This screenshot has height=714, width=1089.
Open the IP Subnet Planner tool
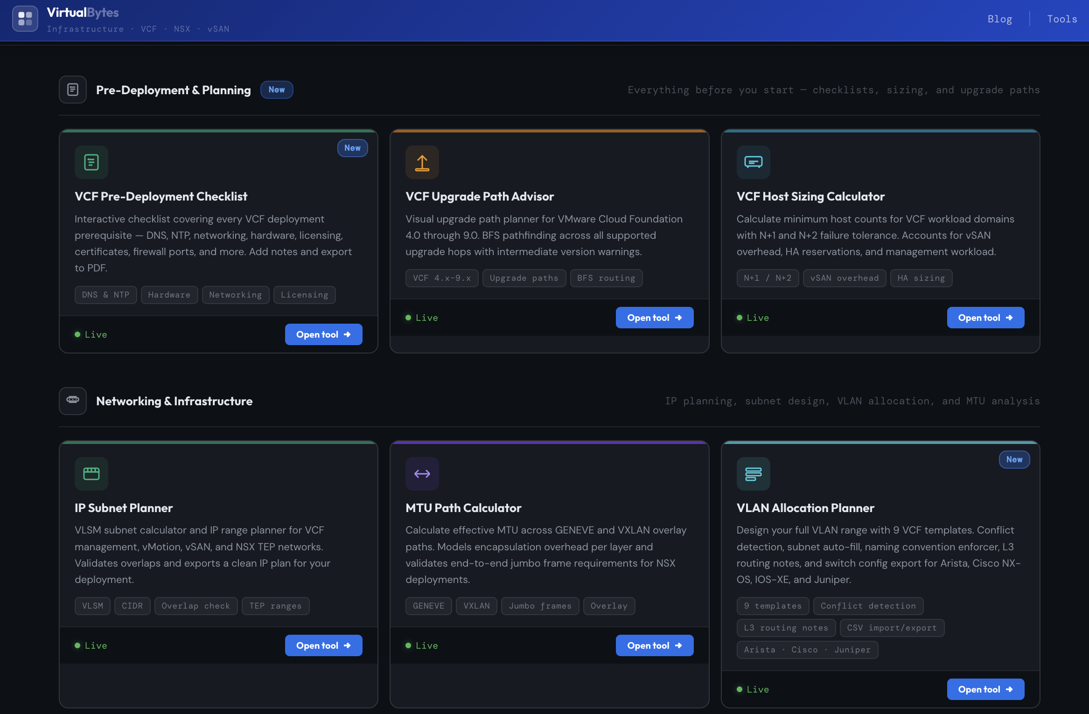323,645
